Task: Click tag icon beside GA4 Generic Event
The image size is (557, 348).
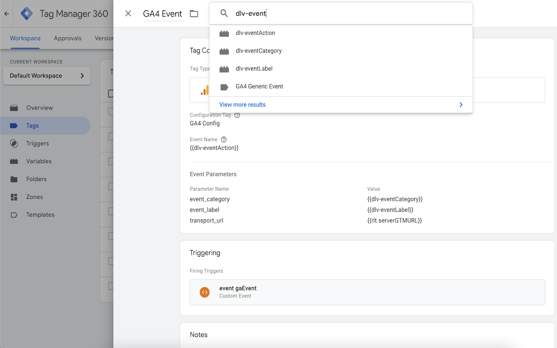Action: (224, 87)
